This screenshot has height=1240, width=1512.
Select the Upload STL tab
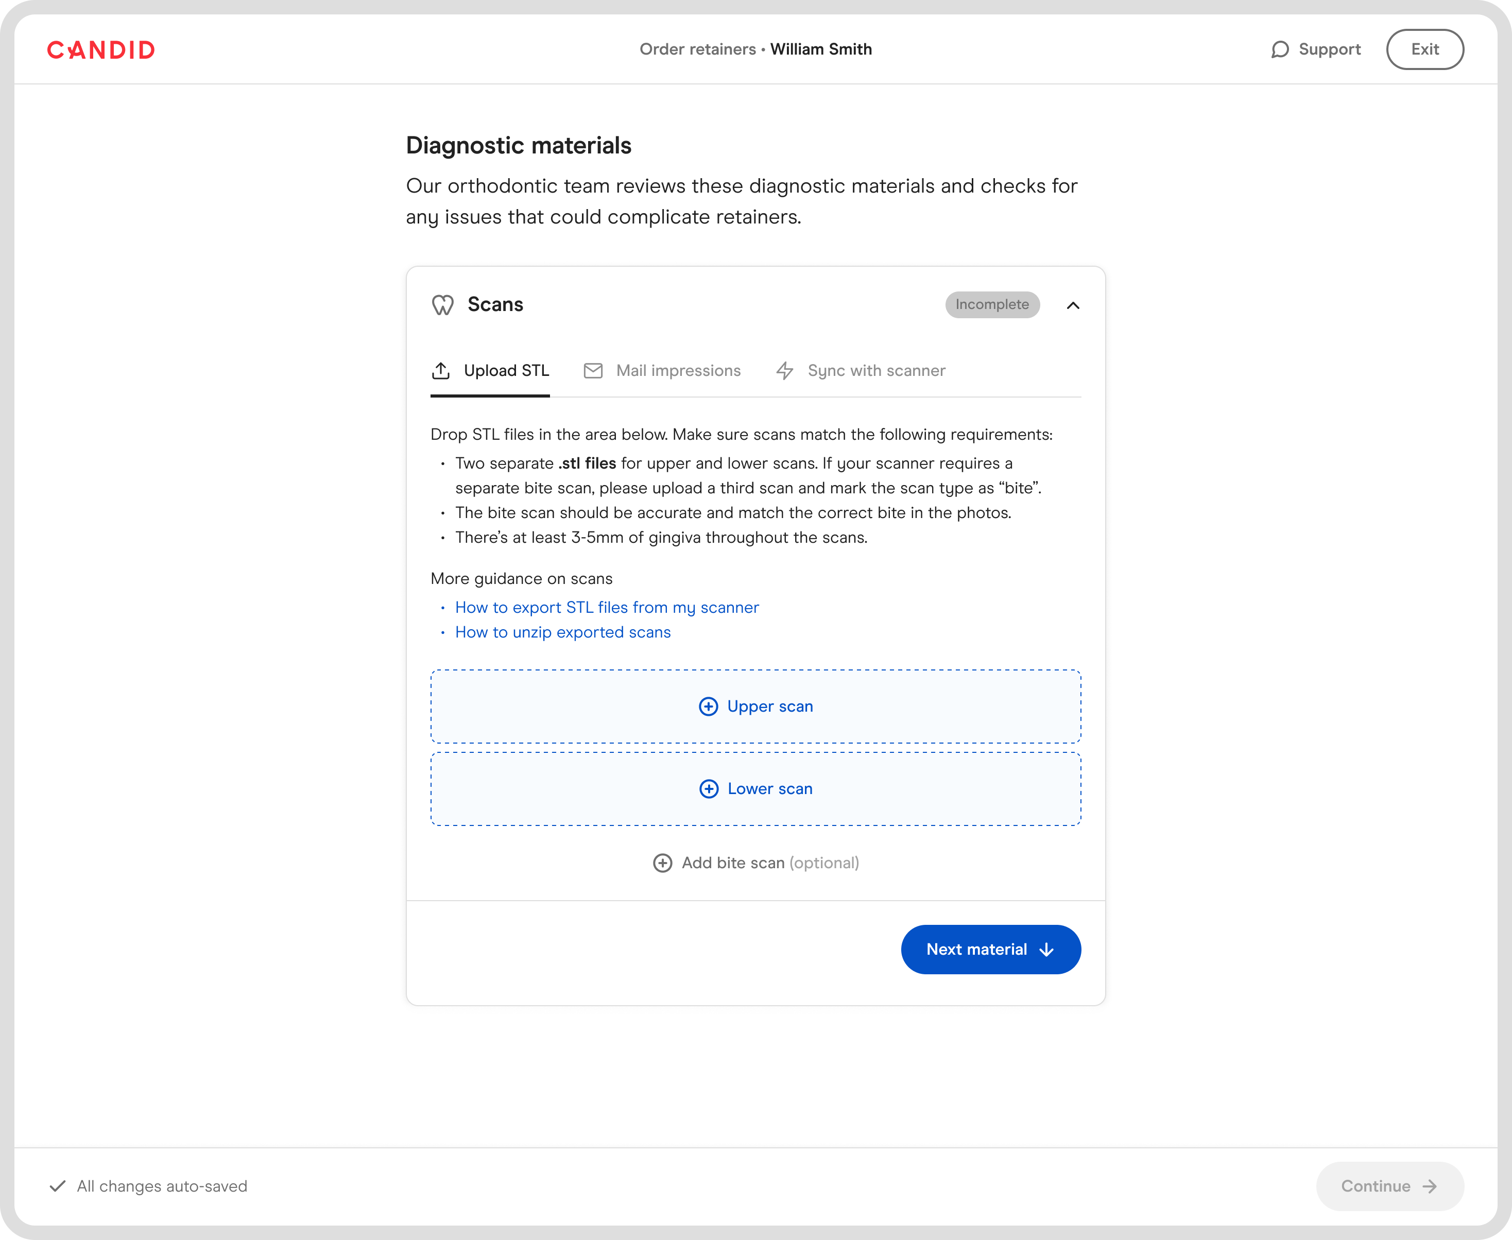coord(506,371)
